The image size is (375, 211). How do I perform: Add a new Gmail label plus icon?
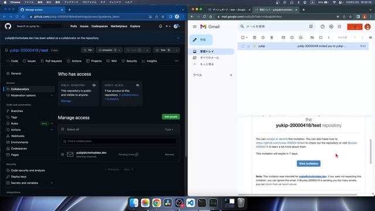[x=231, y=75]
